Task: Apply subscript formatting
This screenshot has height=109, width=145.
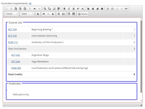Action: 82,9
